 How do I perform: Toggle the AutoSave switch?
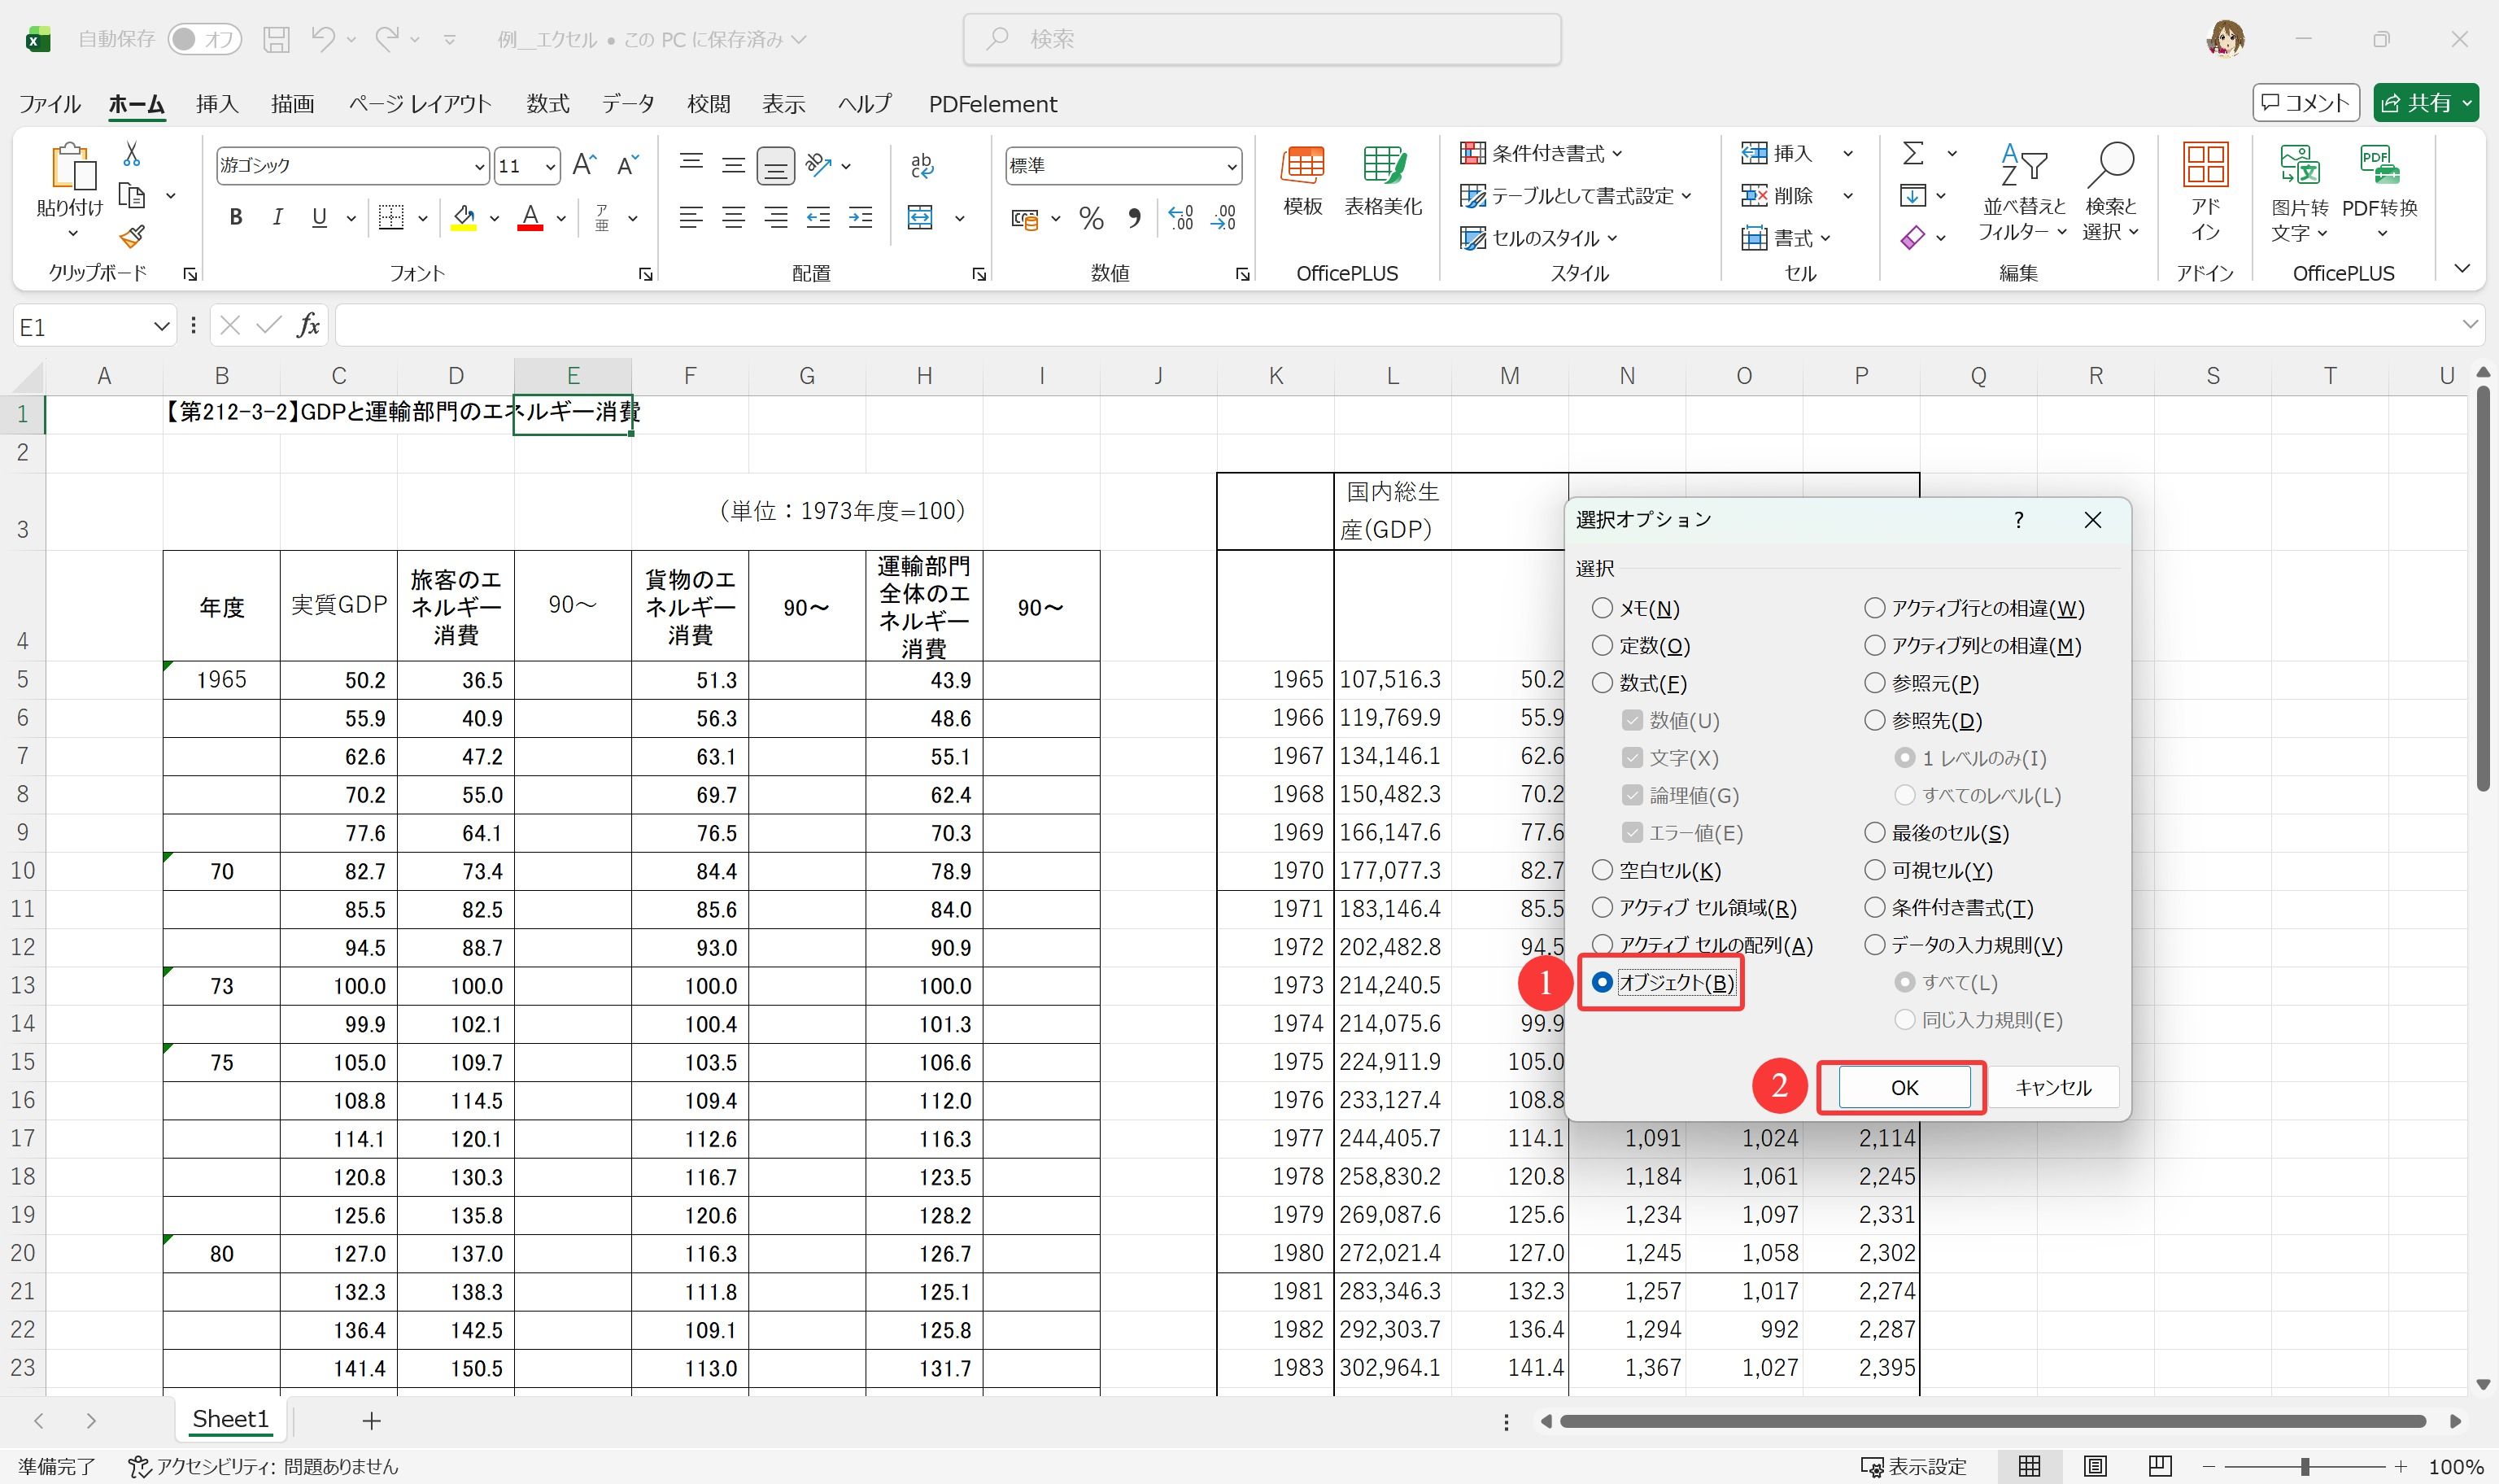[x=204, y=39]
